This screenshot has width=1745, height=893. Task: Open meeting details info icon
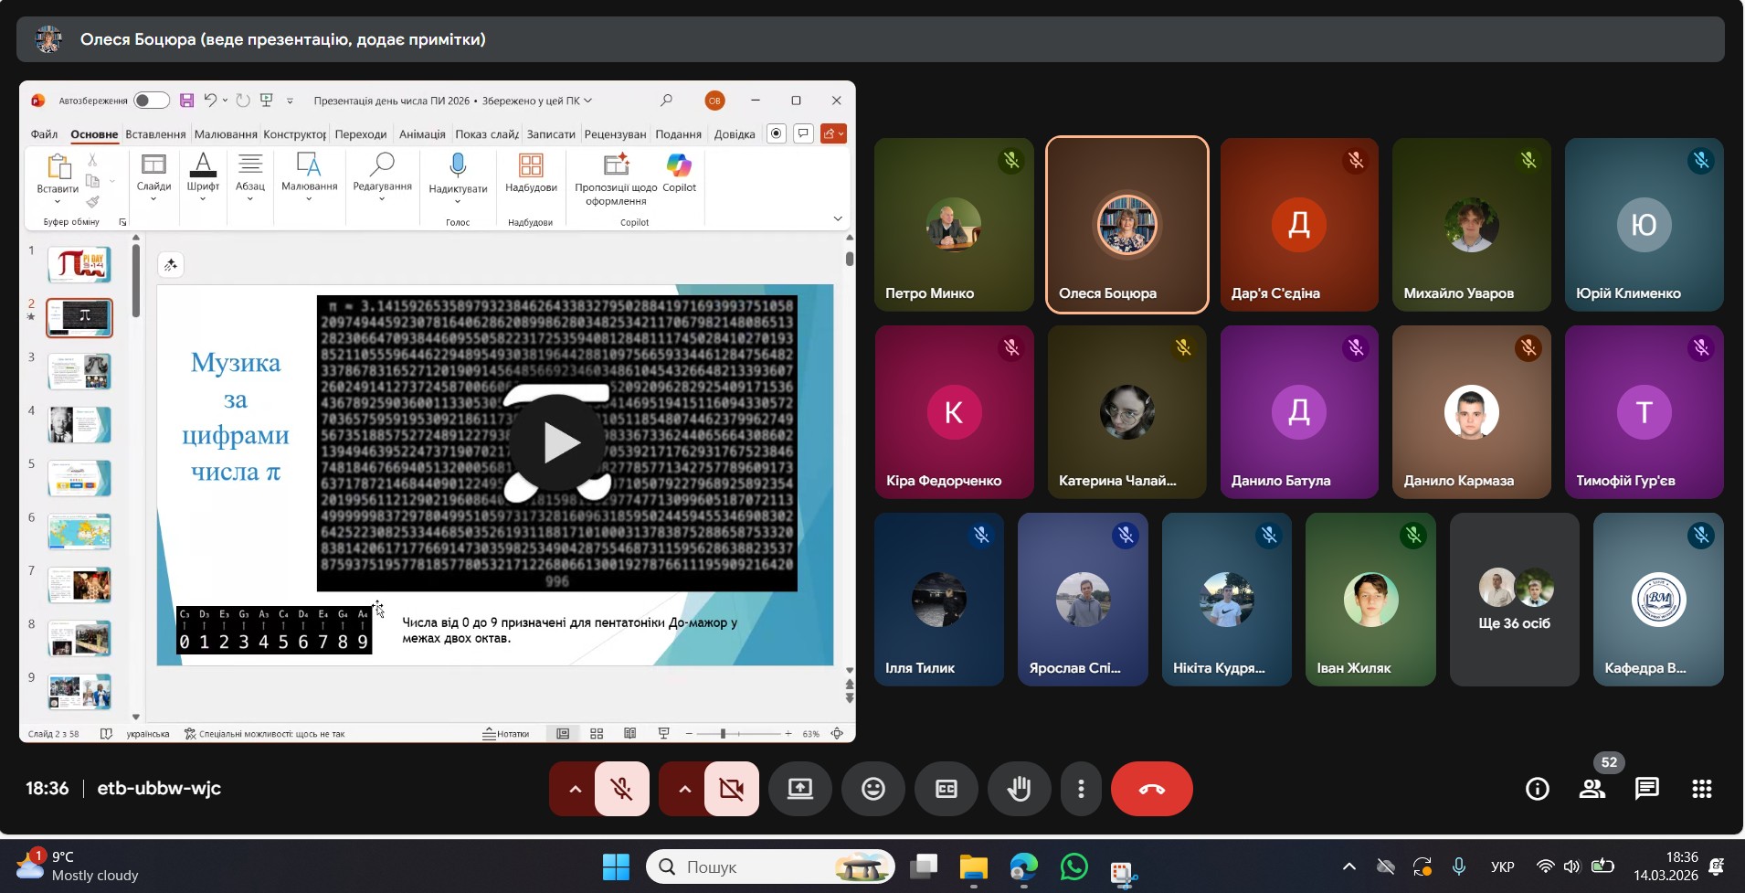click(1538, 789)
